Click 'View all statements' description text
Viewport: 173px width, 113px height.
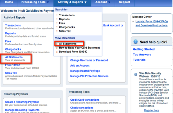[x=15, y=60]
